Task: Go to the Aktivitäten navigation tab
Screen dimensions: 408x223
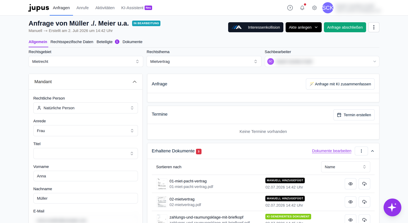Action: pyautogui.click(x=105, y=8)
